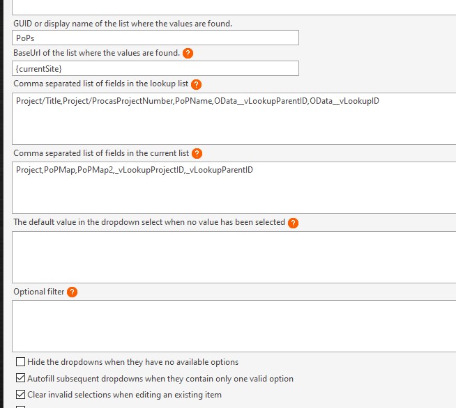456x408 pixels.
Task: Show help for current list fields
Action: coord(197,154)
